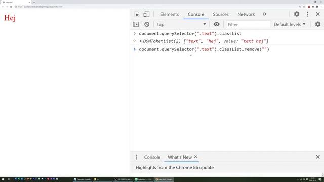Image resolution: width=324 pixels, height=182 pixels.
Task: Place the cursor in the classList.remove command line
Action: point(204,49)
